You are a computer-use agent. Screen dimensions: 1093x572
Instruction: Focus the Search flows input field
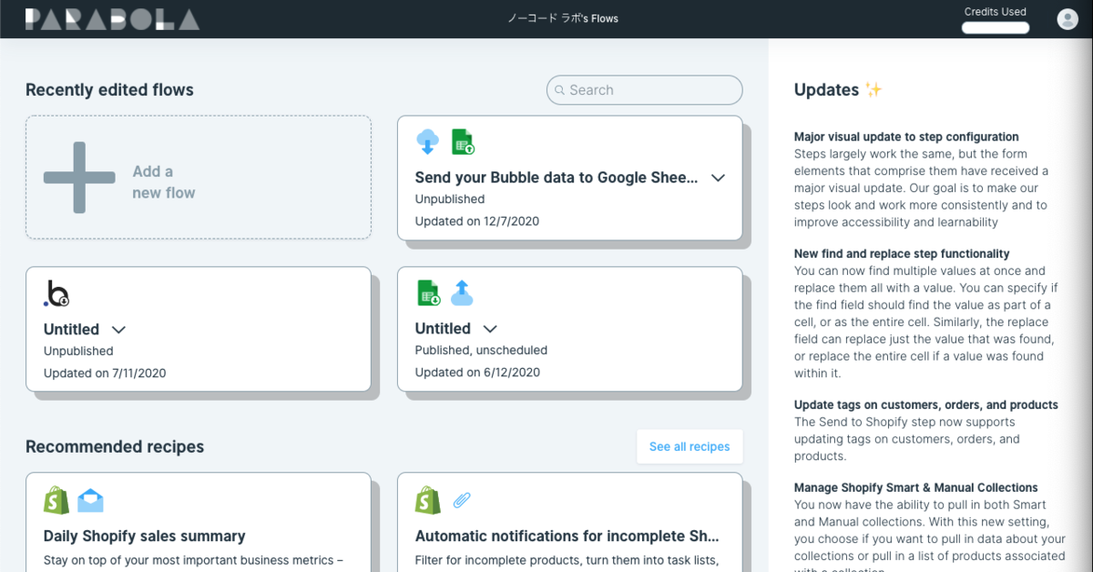point(645,90)
